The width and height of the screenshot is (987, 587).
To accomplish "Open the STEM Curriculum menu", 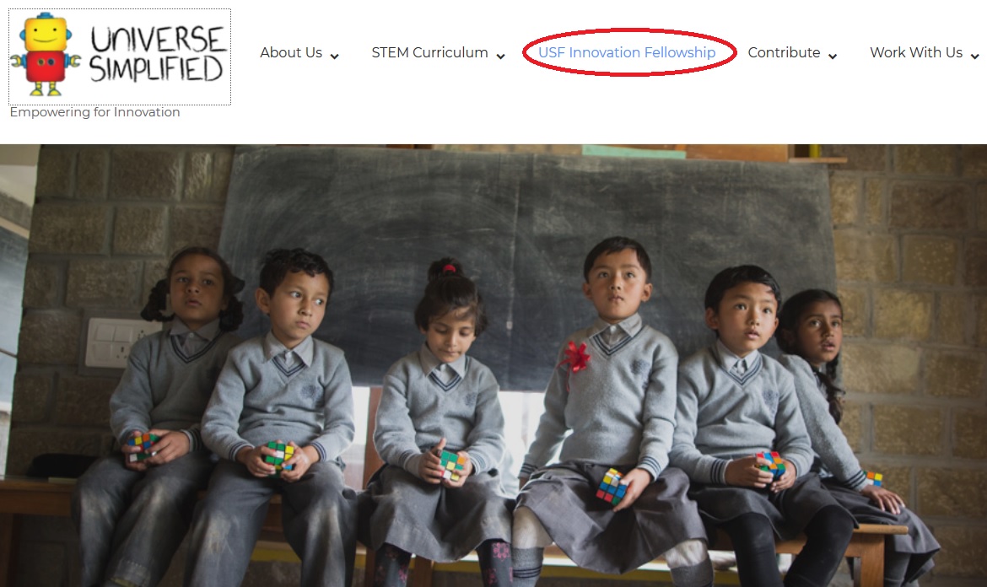I will [429, 53].
